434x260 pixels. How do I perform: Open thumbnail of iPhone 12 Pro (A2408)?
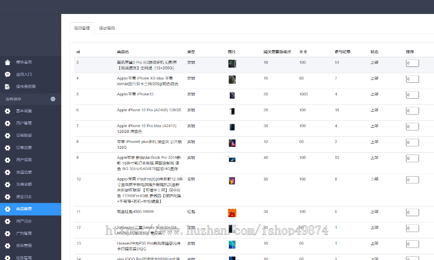[x=232, y=111]
